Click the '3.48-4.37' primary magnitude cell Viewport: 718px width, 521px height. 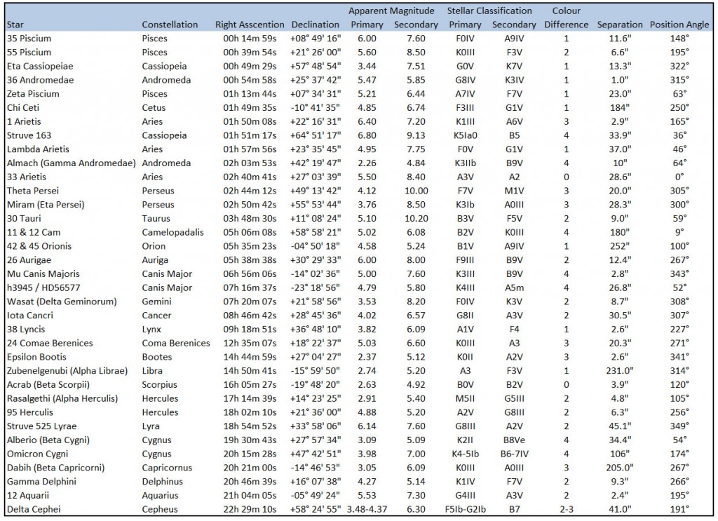(x=367, y=510)
